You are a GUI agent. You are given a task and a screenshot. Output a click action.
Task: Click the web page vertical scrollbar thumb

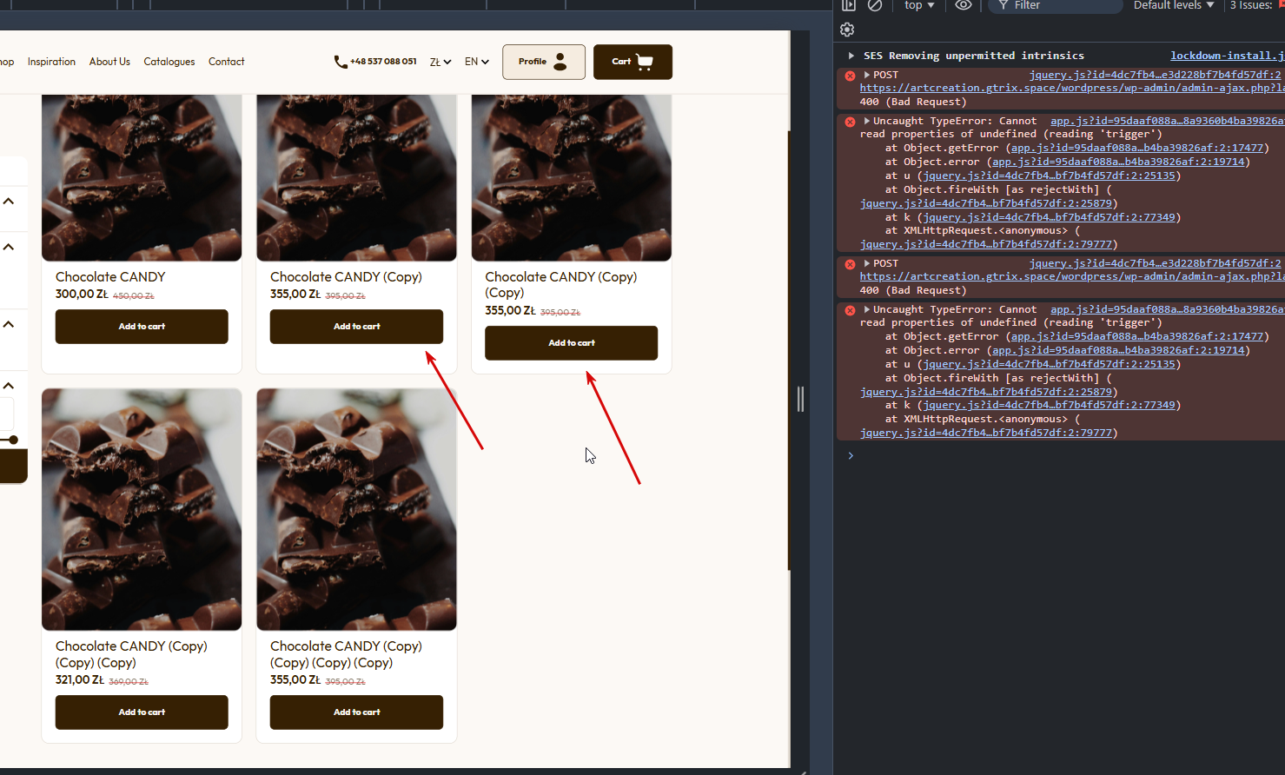coord(790,350)
